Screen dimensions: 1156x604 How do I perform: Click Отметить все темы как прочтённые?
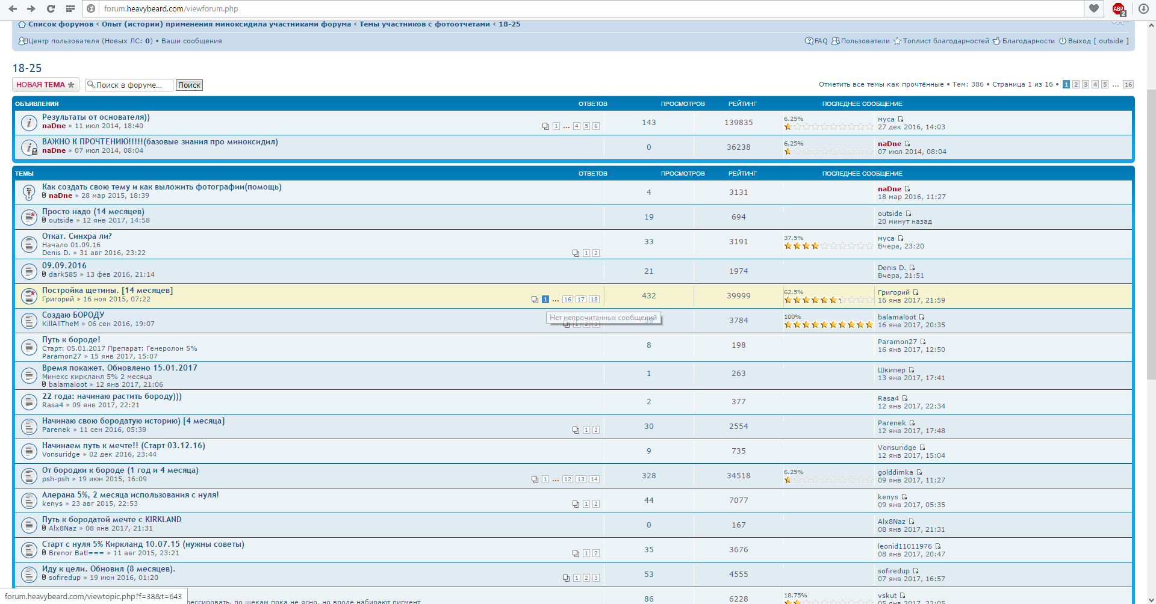(881, 84)
